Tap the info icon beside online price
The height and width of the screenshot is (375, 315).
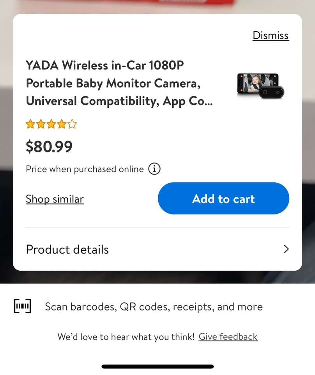tap(154, 169)
